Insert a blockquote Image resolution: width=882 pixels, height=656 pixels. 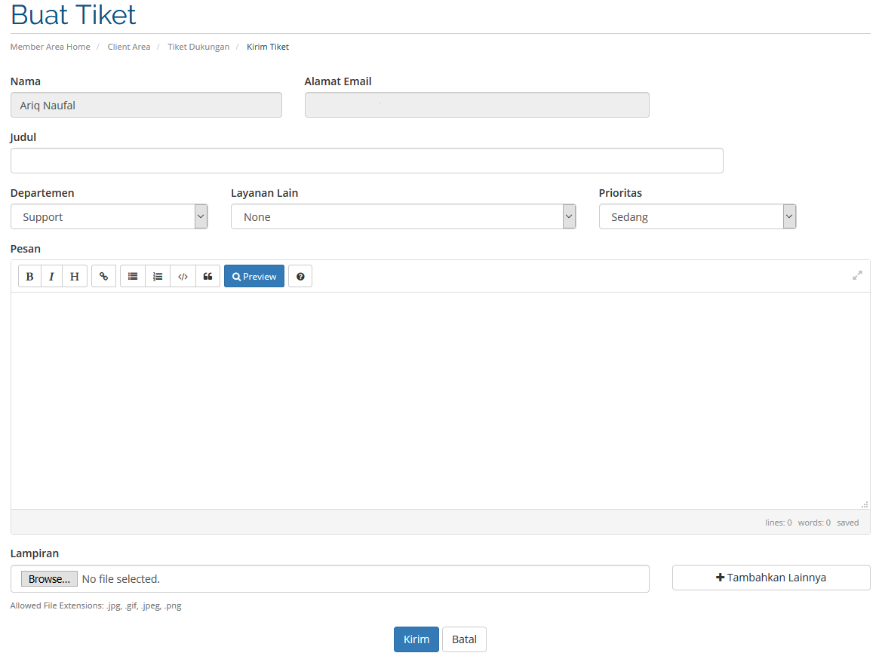pos(207,277)
